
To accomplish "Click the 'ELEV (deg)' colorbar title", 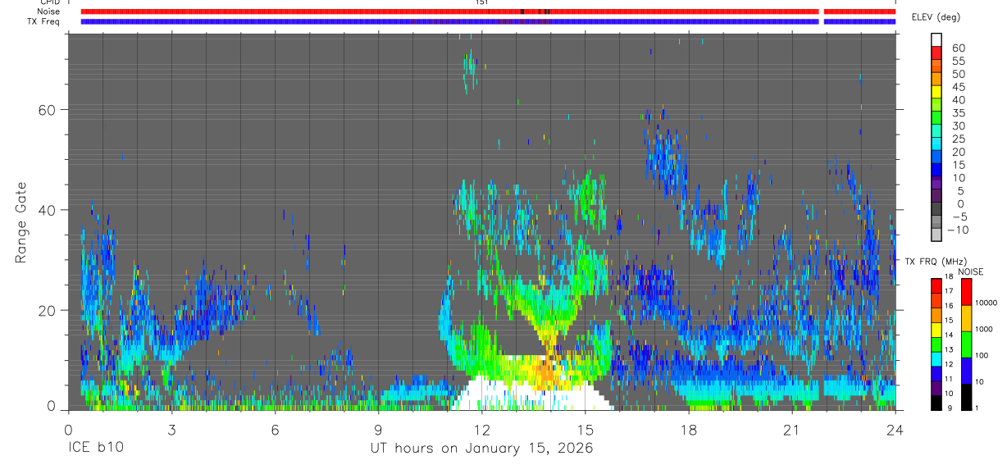I will (x=936, y=17).
